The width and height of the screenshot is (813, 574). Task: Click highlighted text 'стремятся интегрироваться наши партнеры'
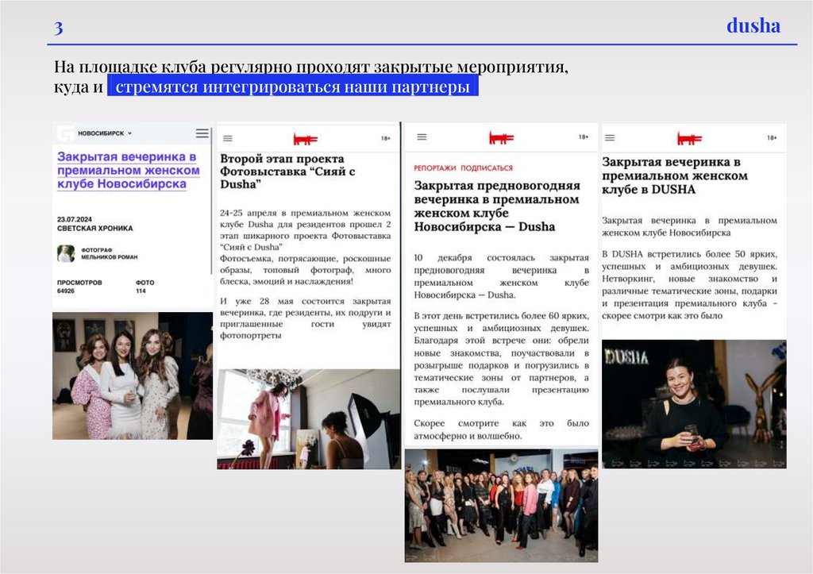point(292,87)
